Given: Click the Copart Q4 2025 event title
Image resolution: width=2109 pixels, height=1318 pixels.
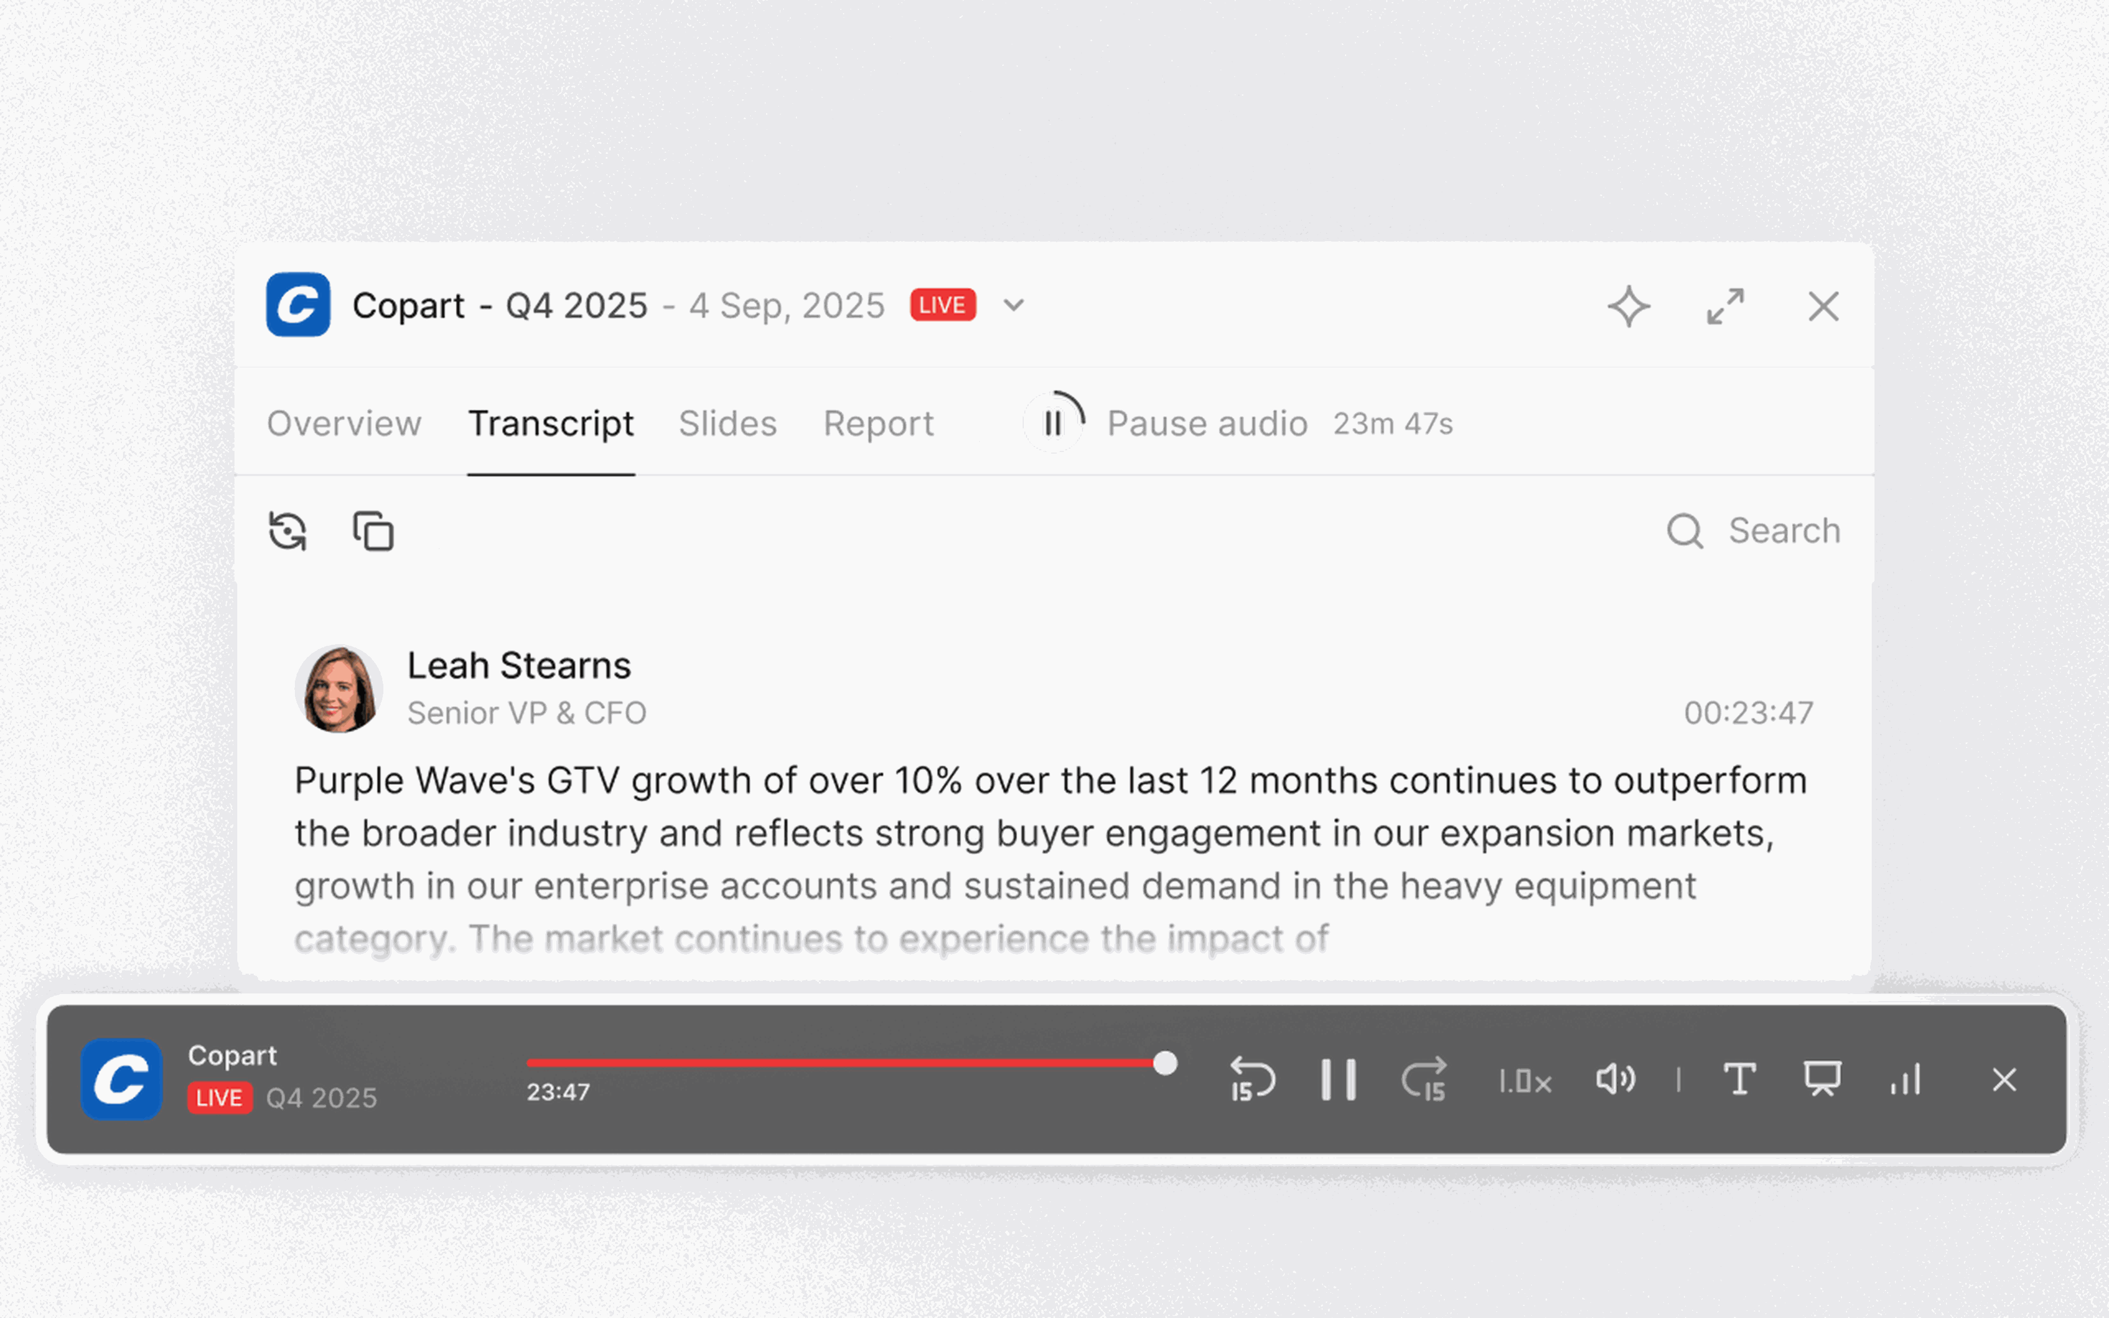Looking at the screenshot, I should point(499,305).
